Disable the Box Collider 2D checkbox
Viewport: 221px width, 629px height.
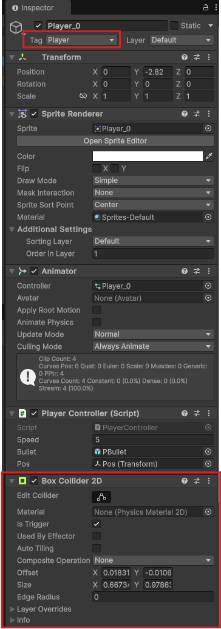coord(35,481)
